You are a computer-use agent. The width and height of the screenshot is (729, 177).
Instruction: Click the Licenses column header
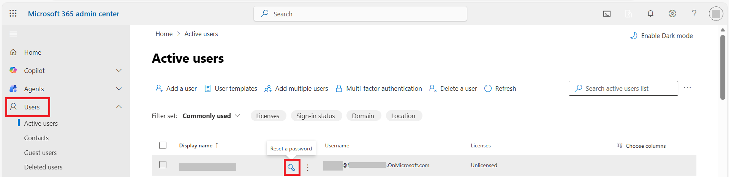481,145
